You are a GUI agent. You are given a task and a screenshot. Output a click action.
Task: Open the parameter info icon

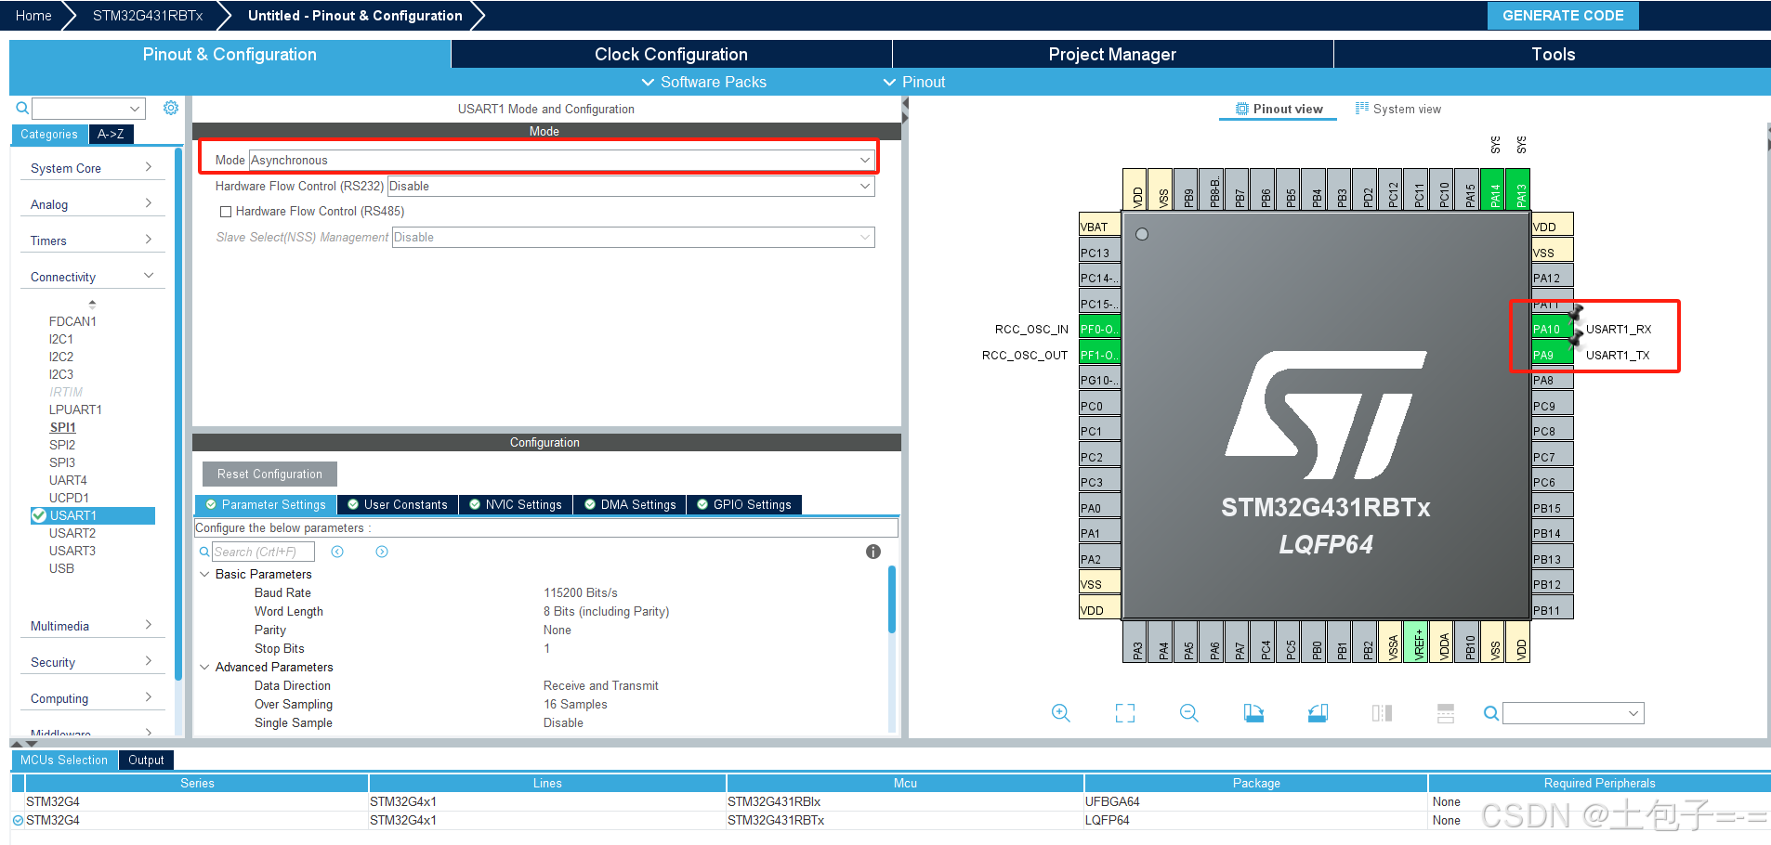pos(872,552)
